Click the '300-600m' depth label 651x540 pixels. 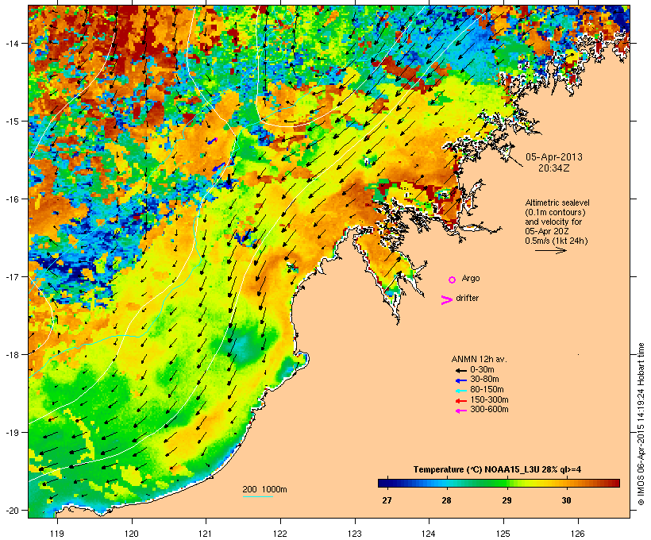489,410
